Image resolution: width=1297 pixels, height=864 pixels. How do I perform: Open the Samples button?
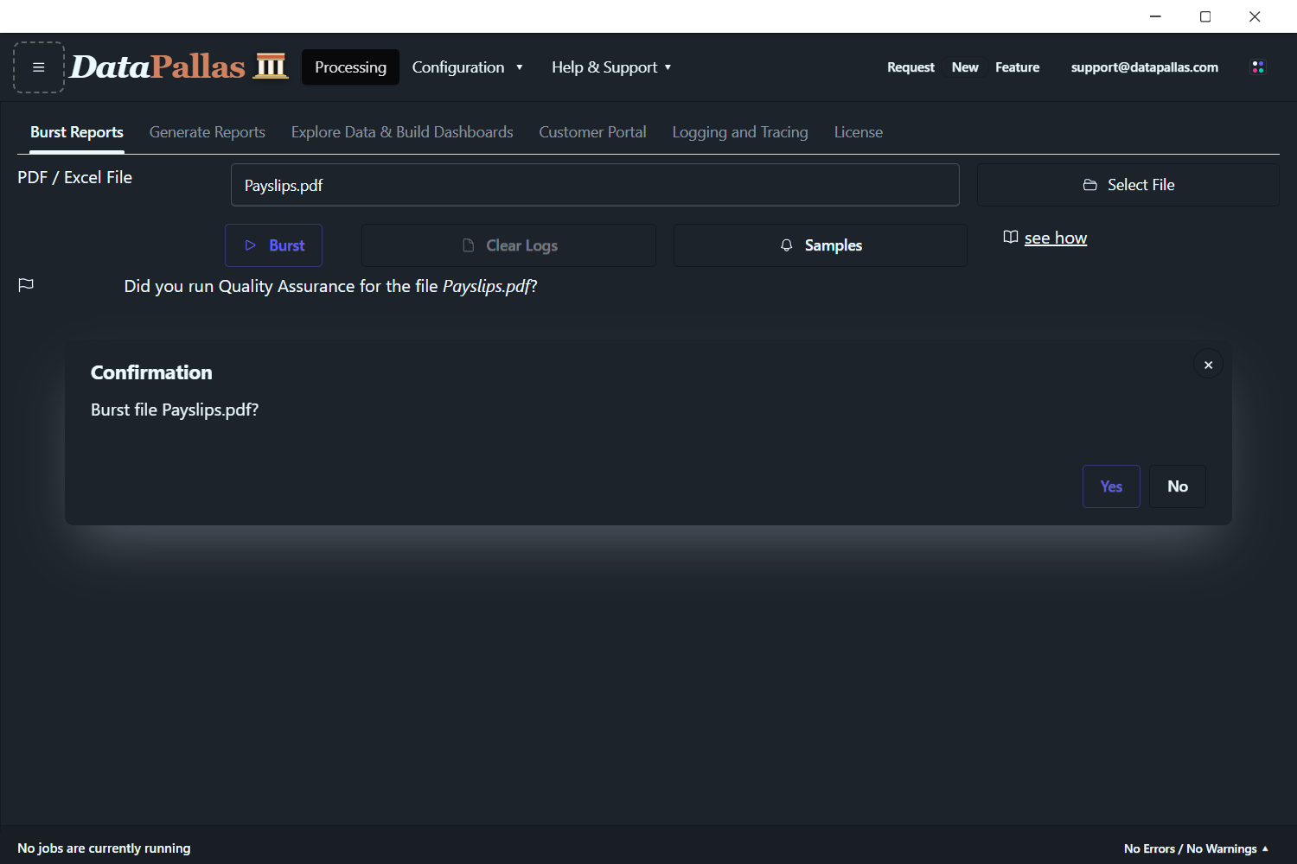(821, 245)
